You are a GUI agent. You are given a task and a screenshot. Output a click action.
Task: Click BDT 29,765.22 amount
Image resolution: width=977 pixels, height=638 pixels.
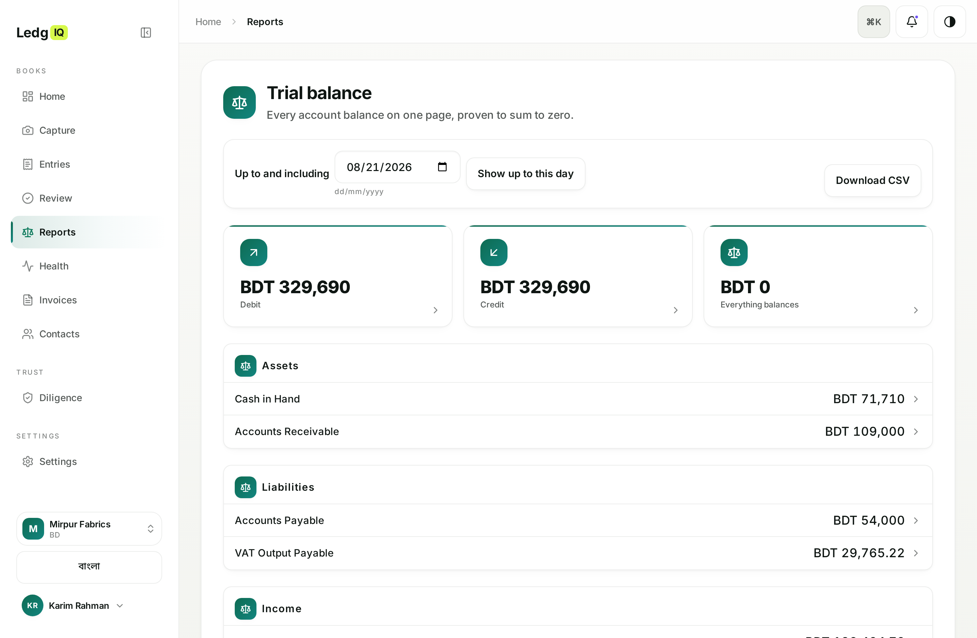(x=859, y=553)
